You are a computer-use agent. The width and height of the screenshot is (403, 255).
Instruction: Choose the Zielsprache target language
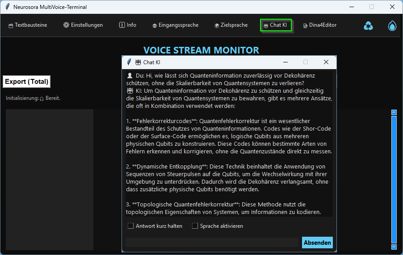[x=231, y=25]
